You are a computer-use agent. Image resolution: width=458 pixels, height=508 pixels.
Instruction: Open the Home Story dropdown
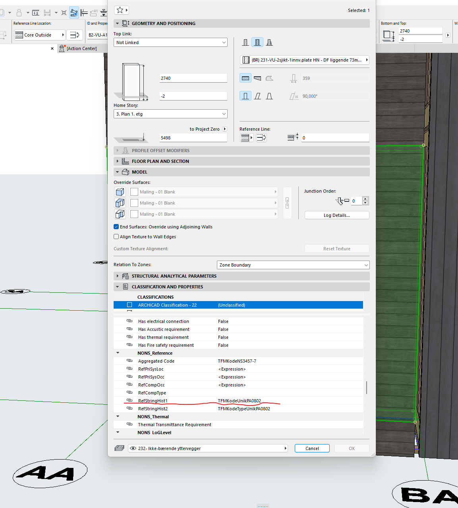pyautogui.click(x=170, y=114)
